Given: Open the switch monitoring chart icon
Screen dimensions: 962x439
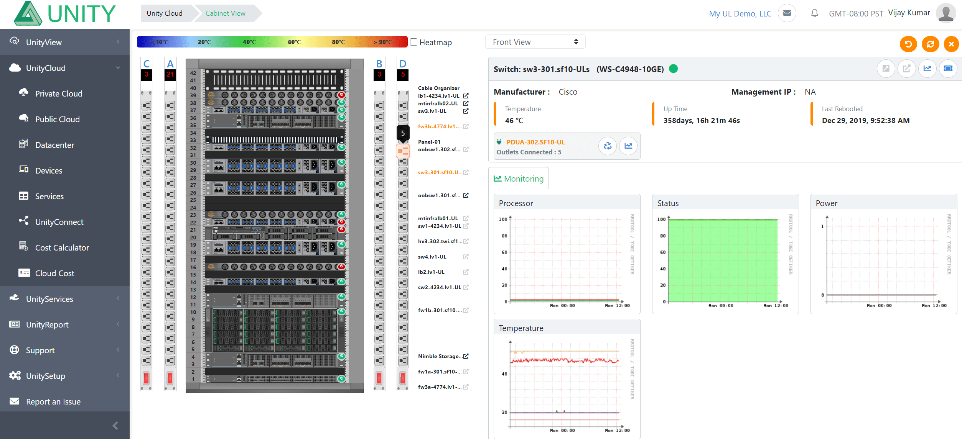Looking at the screenshot, I should (x=927, y=69).
